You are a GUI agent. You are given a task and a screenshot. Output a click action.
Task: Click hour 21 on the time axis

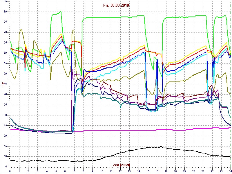(203, 171)
